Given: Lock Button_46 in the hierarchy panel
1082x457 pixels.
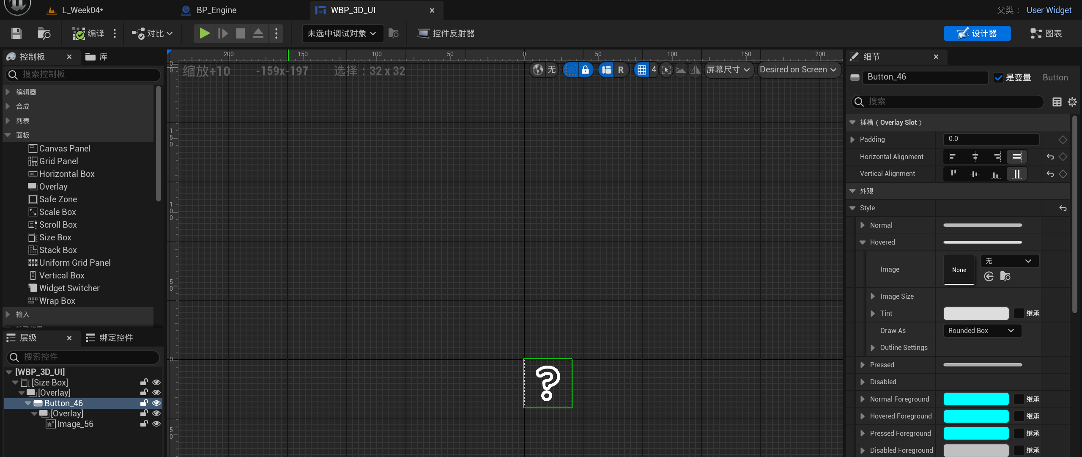Looking at the screenshot, I should [144, 403].
